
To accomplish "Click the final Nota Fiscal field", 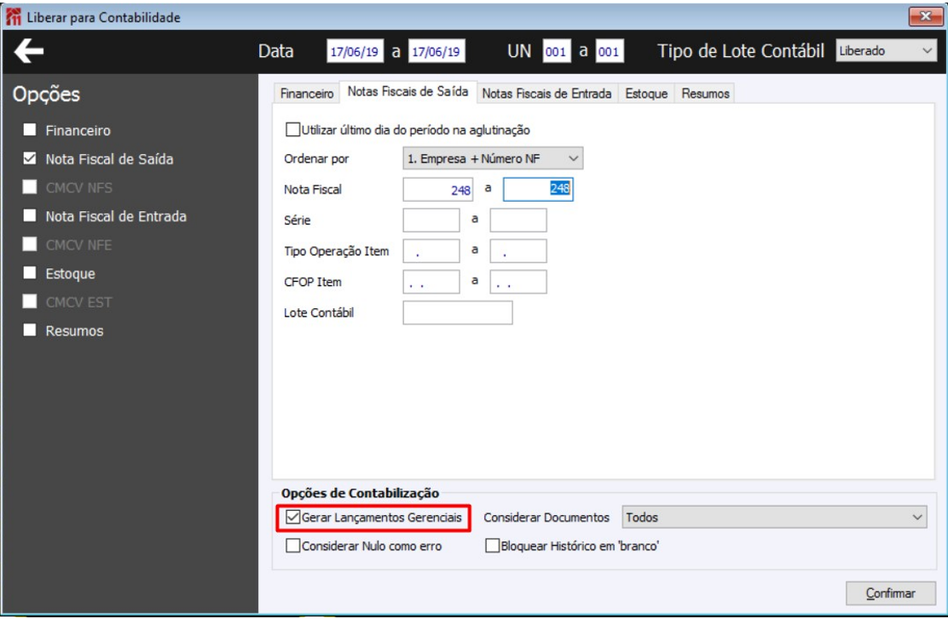I will coord(538,190).
